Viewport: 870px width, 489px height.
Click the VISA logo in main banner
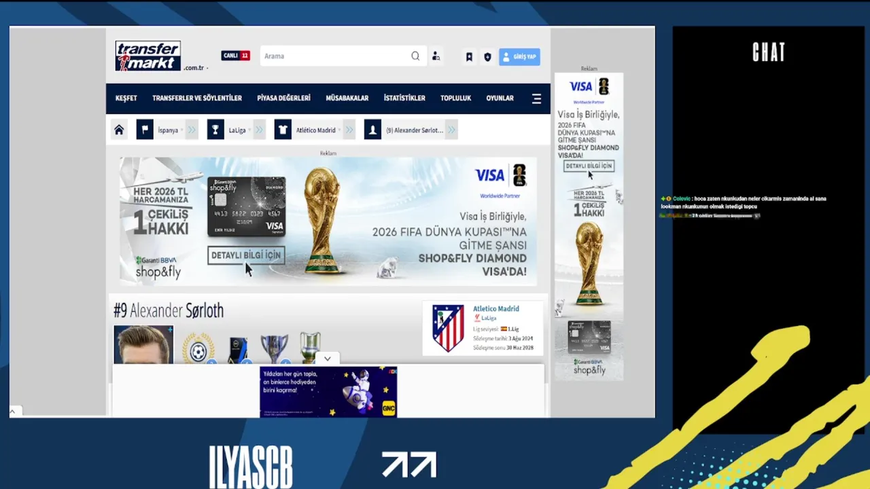pyautogui.click(x=489, y=176)
